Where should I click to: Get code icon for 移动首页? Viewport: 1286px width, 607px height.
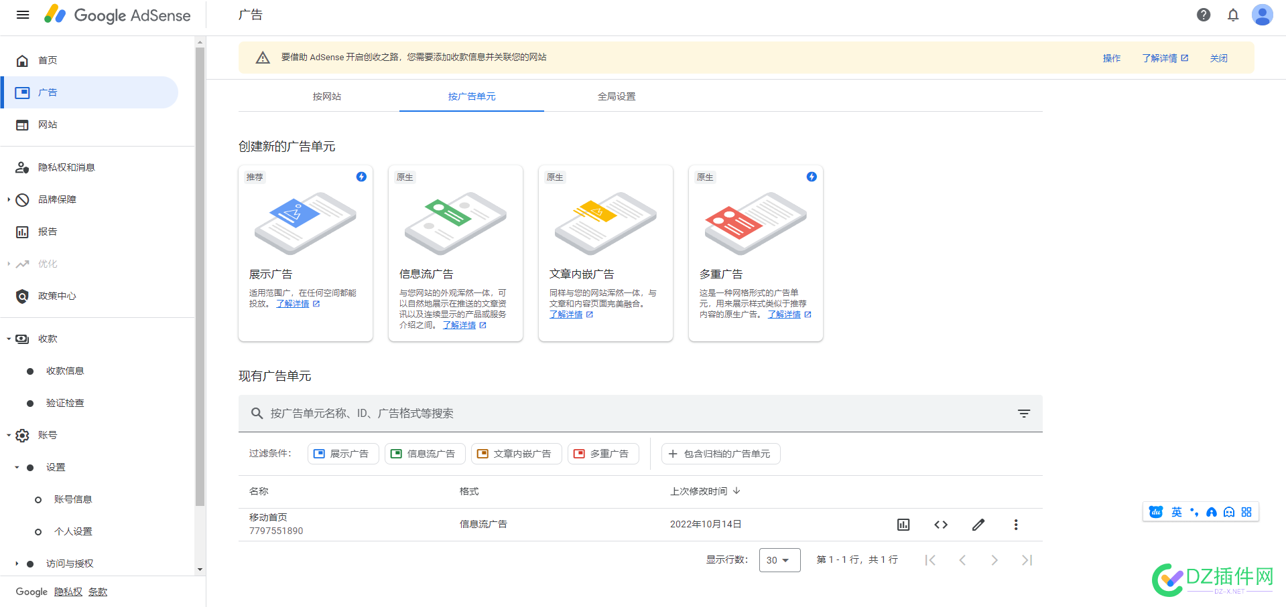(941, 525)
